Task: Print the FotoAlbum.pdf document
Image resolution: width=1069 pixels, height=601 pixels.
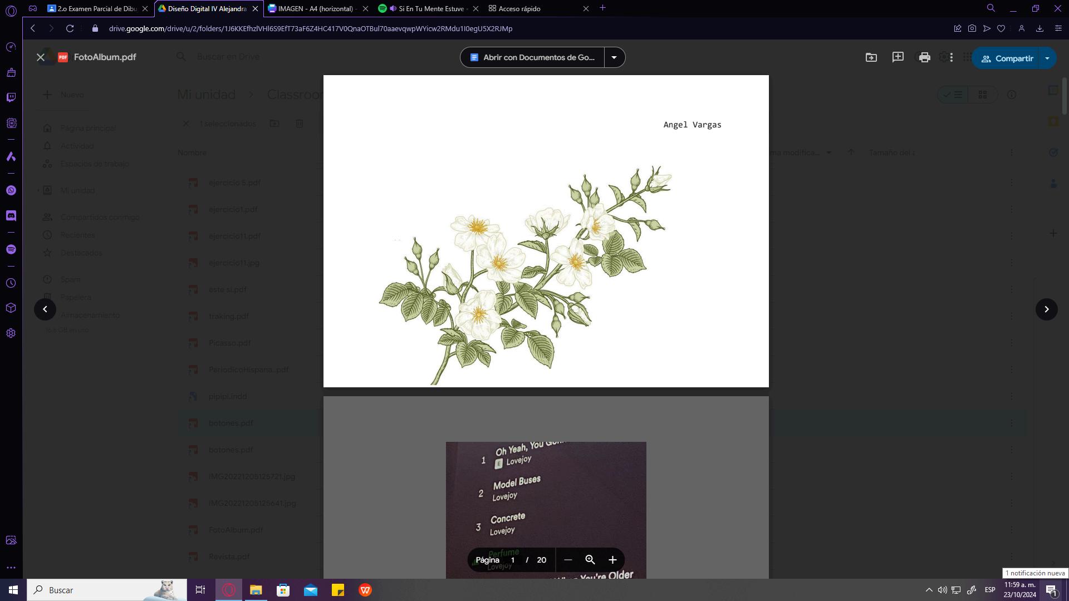Action: pyautogui.click(x=924, y=58)
